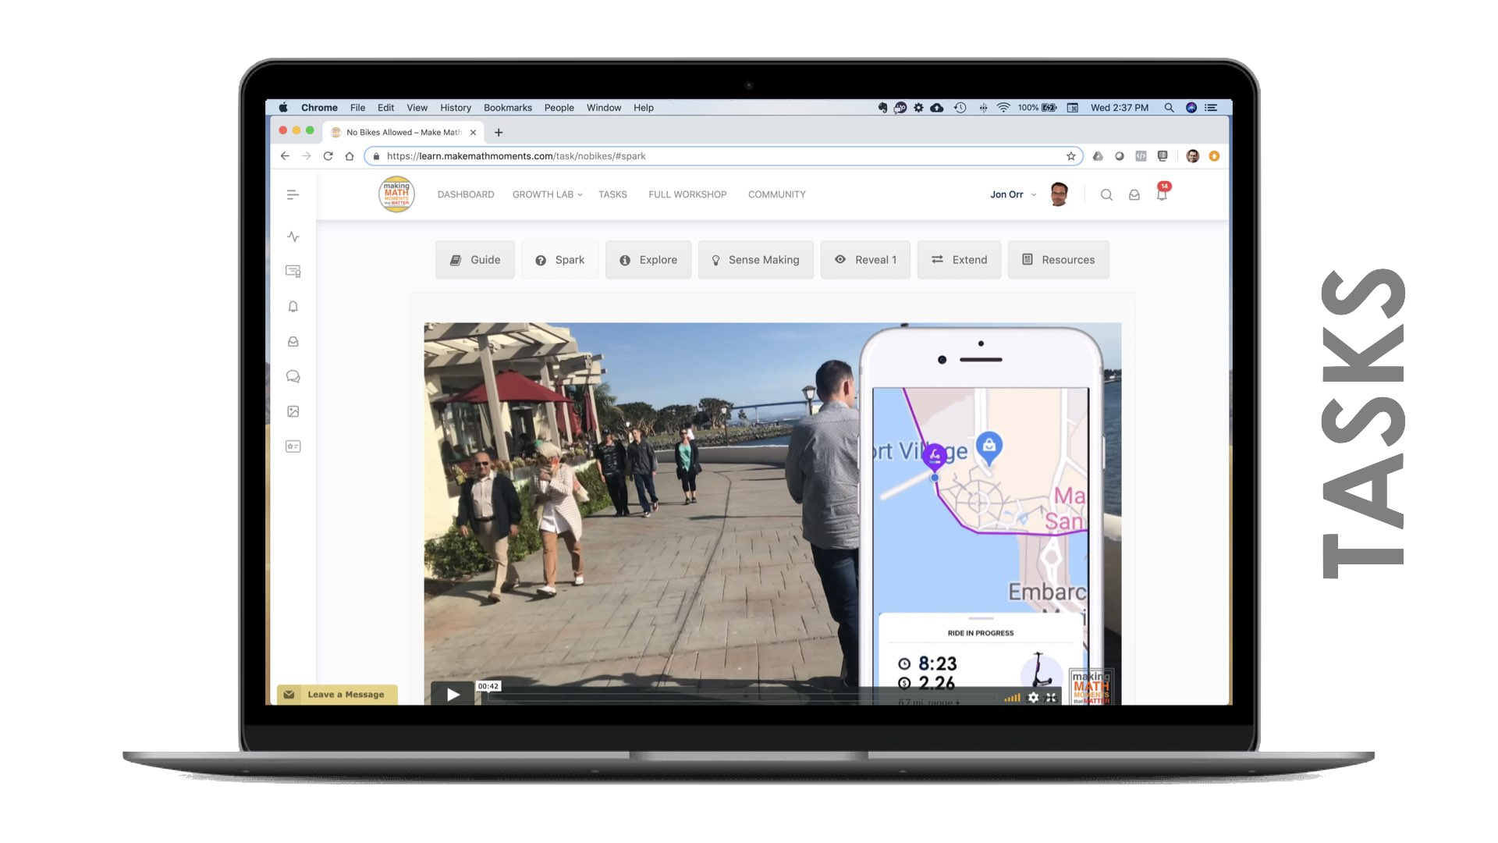Open the Chrome Bookmarks menu

pos(507,108)
